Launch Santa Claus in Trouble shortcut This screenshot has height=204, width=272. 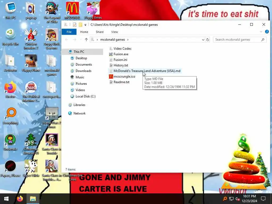pyautogui.click(x=52, y=144)
